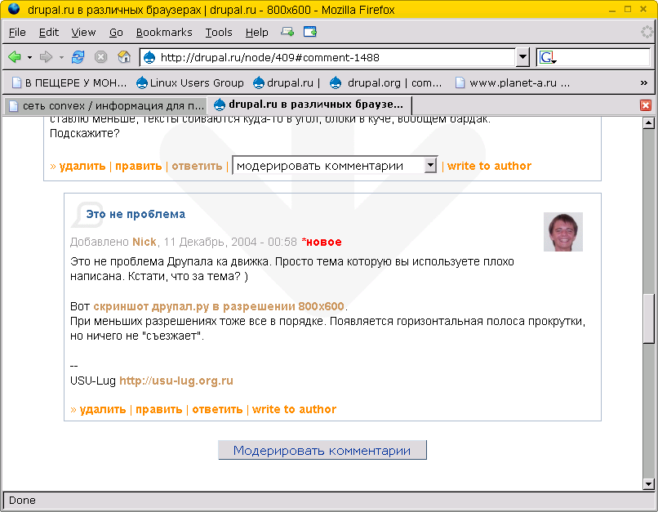Click ответить in Nick's comment
The image size is (658, 512).
pos(217,410)
